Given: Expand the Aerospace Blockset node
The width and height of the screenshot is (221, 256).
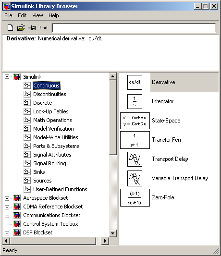Looking at the screenshot, I should coord(7,198).
